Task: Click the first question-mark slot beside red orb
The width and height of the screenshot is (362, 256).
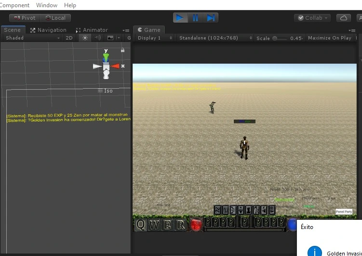Action: coord(208,223)
